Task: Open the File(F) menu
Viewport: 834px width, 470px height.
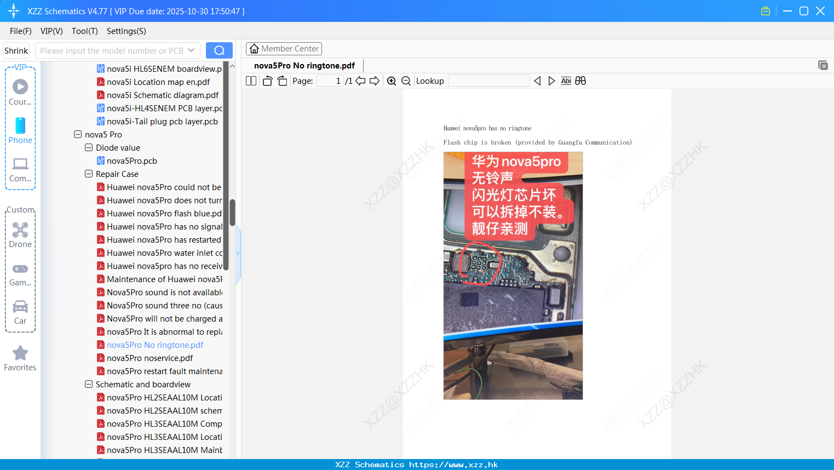Action: coord(21,31)
